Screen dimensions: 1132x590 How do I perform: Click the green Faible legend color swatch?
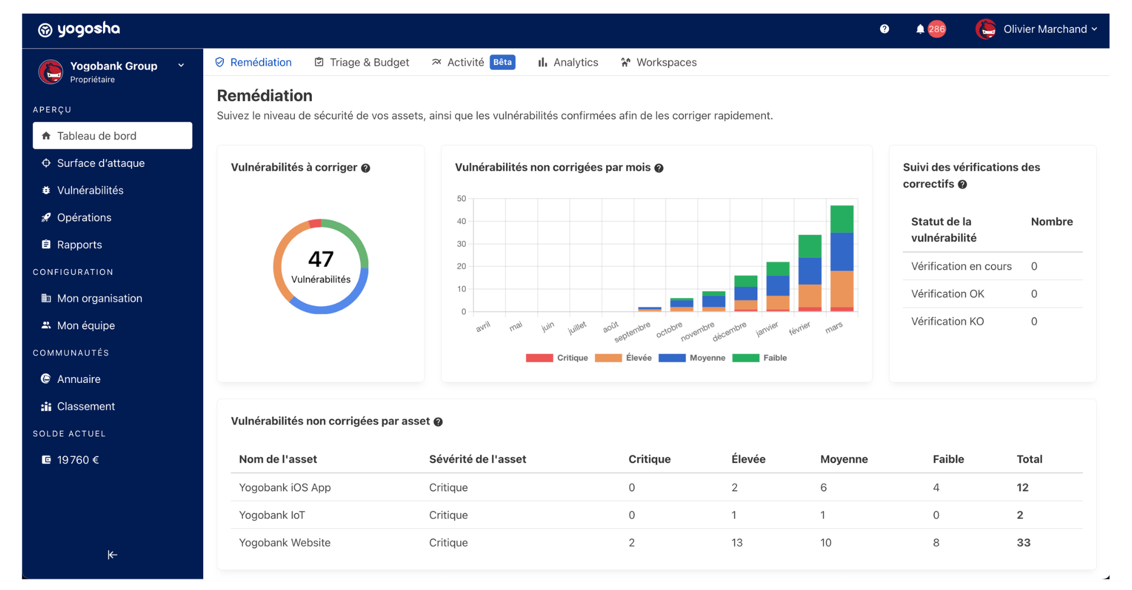pyautogui.click(x=745, y=358)
